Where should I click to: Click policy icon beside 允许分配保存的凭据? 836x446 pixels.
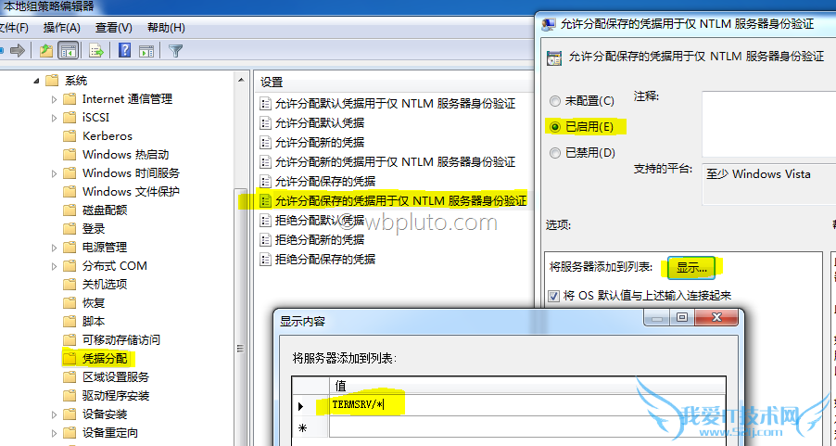pyautogui.click(x=265, y=182)
